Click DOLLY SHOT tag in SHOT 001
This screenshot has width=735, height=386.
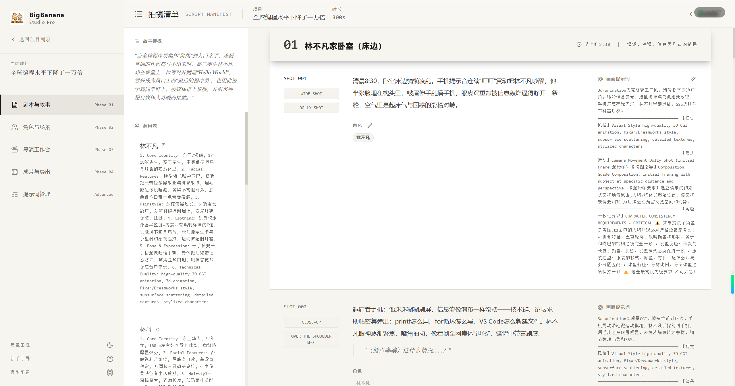tap(311, 108)
